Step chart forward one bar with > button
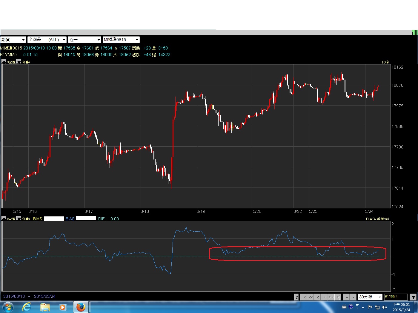Screen dimensions: 418x313 tap(324, 297)
